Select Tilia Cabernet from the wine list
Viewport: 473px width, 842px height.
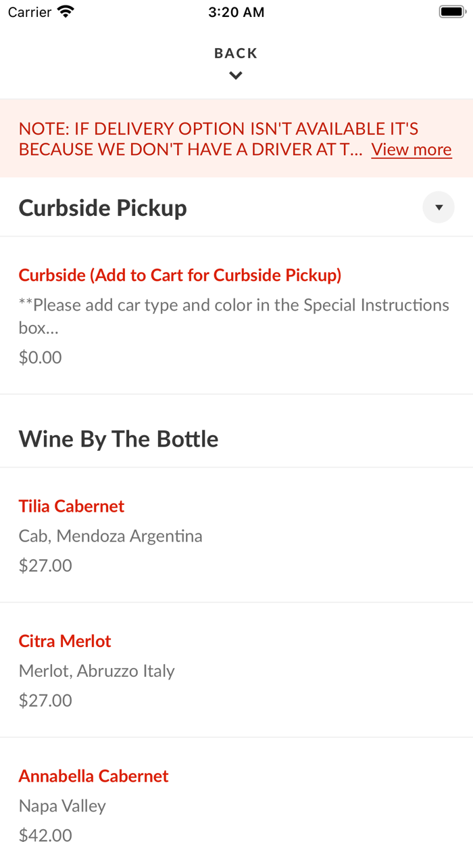[x=71, y=506]
